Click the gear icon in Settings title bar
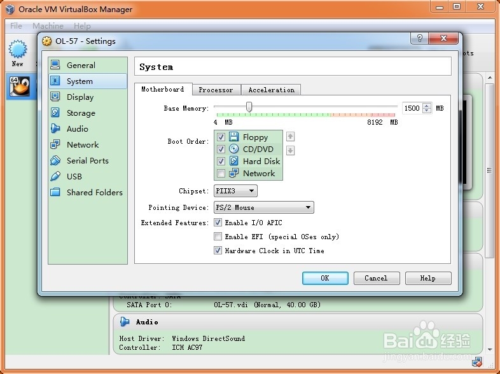This screenshot has width=500, height=374. [47, 41]
